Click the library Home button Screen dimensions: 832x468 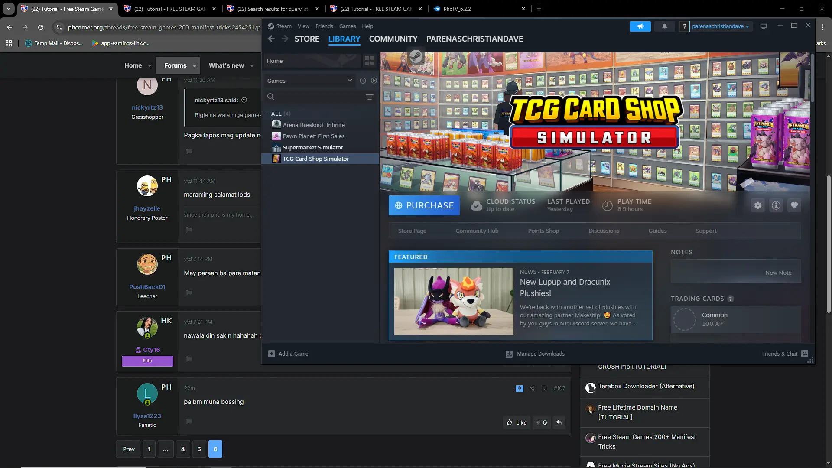312,61
